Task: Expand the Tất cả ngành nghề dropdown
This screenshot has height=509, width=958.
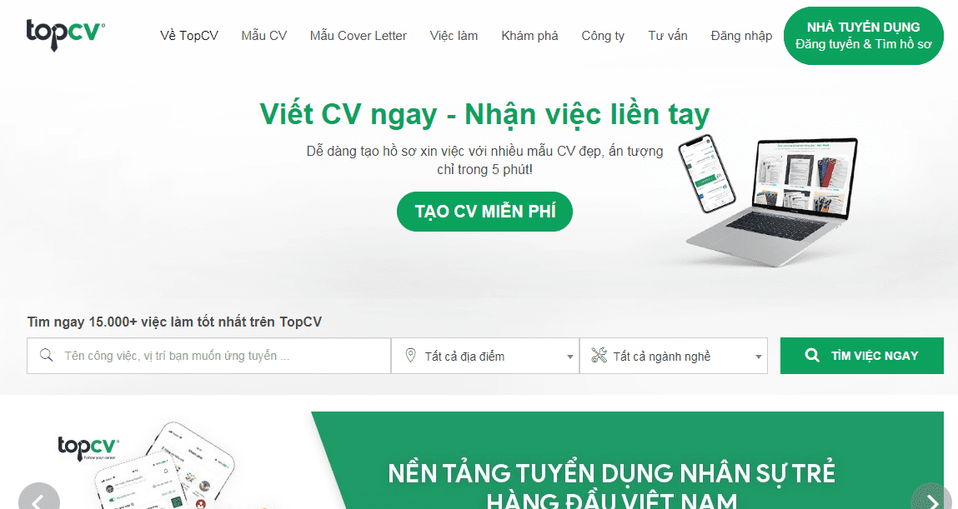Action: [x=674, y=356]
